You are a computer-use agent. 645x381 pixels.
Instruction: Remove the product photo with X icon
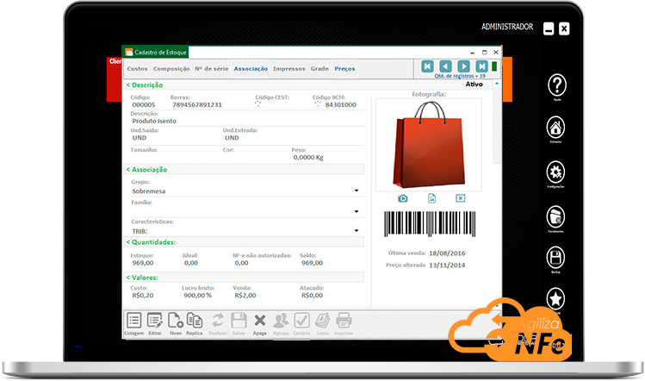click(x=461, y=199)
